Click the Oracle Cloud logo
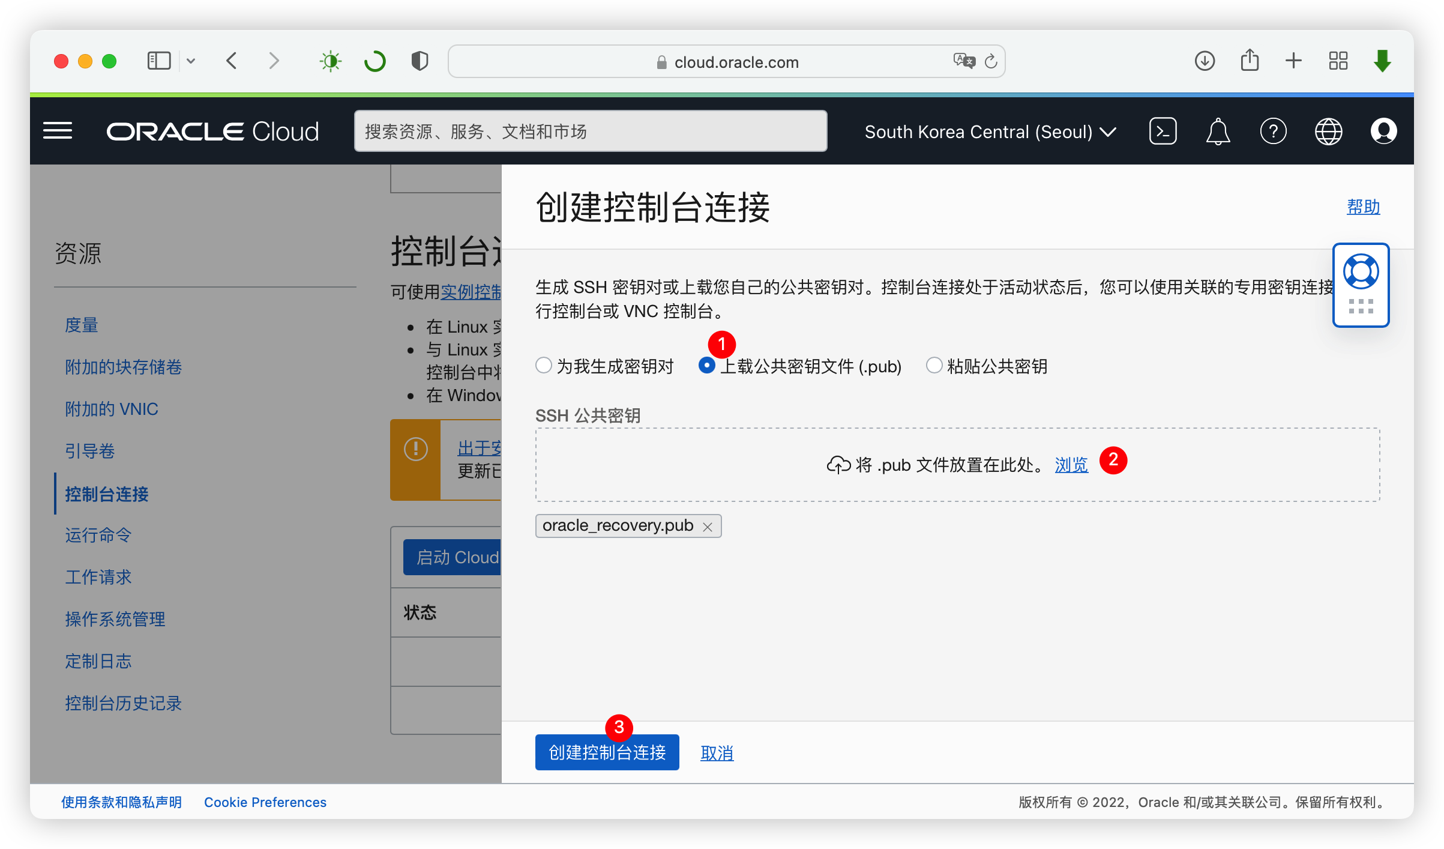The height and width of the screenshot is (849, 1444). coord(212,131)
